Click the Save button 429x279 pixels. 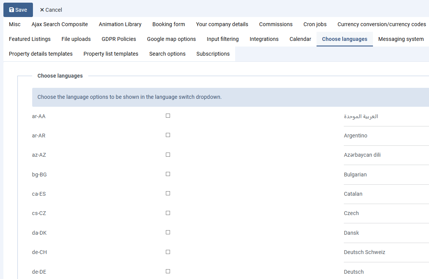click(x=18, y=10)
